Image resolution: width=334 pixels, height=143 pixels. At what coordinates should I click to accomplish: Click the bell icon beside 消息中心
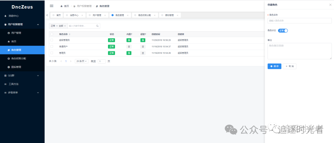6,16
